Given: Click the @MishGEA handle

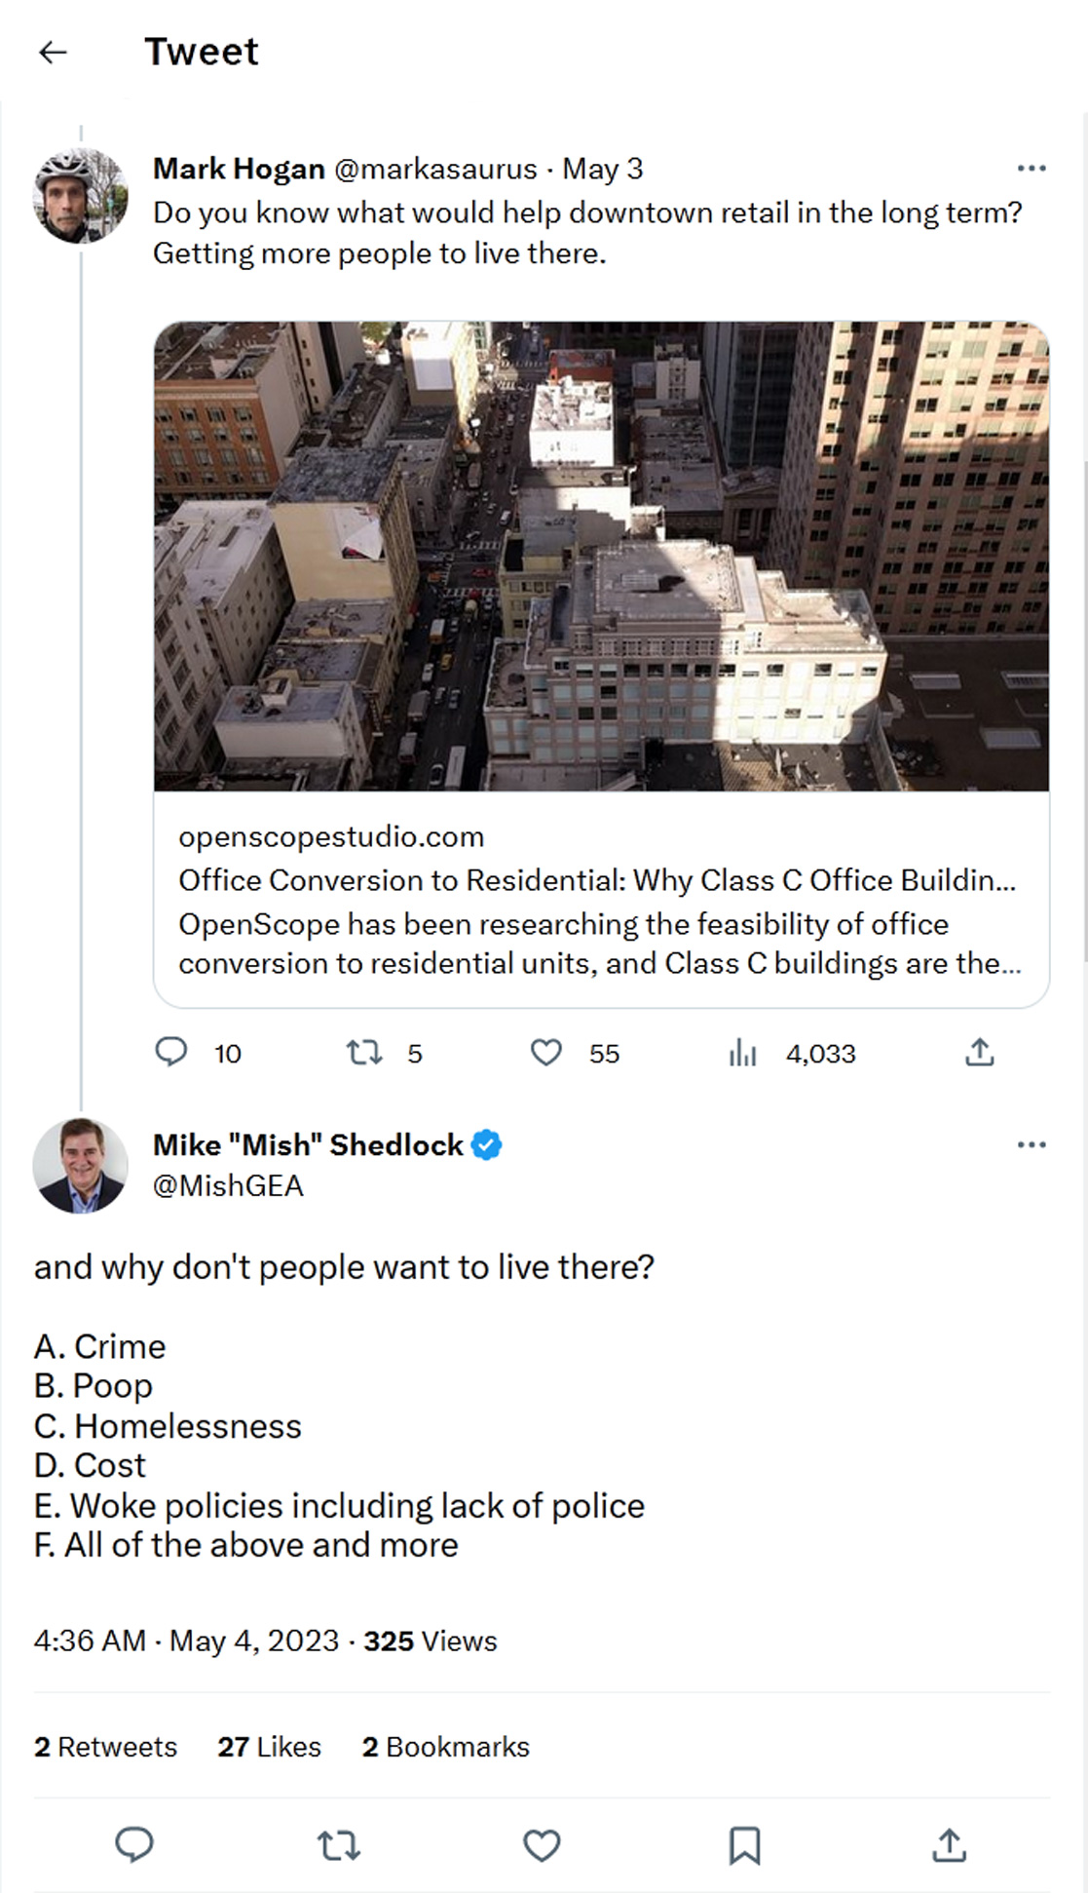Looking at the screenshot, I should point(228,1186).
